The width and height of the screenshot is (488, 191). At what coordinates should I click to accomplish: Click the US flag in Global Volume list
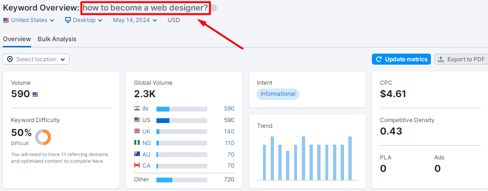(137, 120)
